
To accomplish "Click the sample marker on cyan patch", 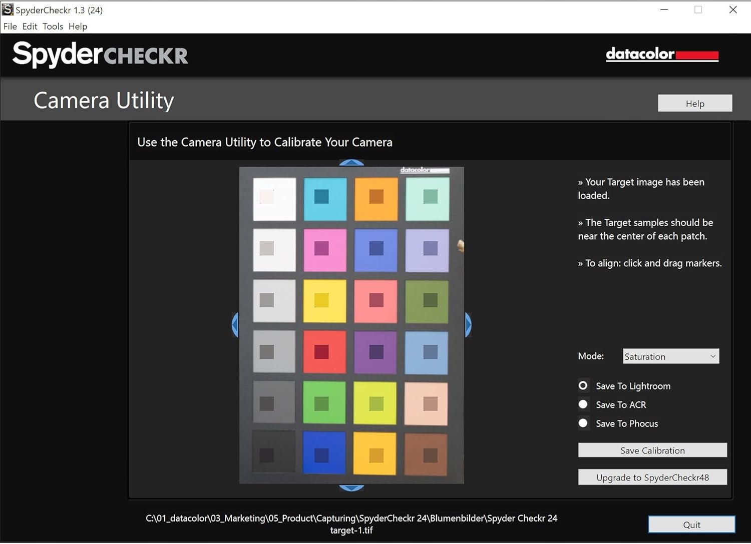I will 321,197.
